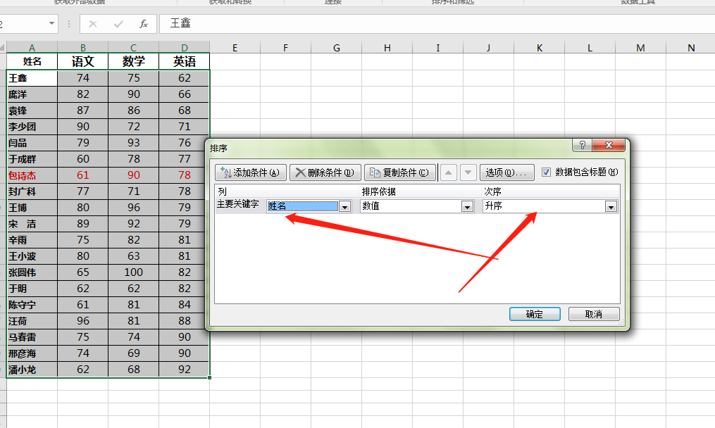Click name cell 张圆伟
This screenshot has width=715, height=428.
point(32,272)
